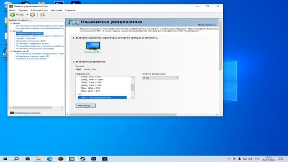Open the Информация о системе link
The width and height of the screenshot is (288, 162).
(x=27, y=113)
